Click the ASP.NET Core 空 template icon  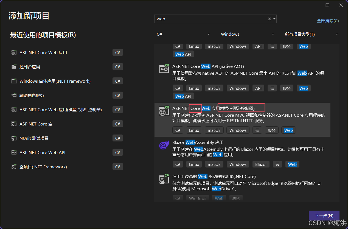[14, 124]
